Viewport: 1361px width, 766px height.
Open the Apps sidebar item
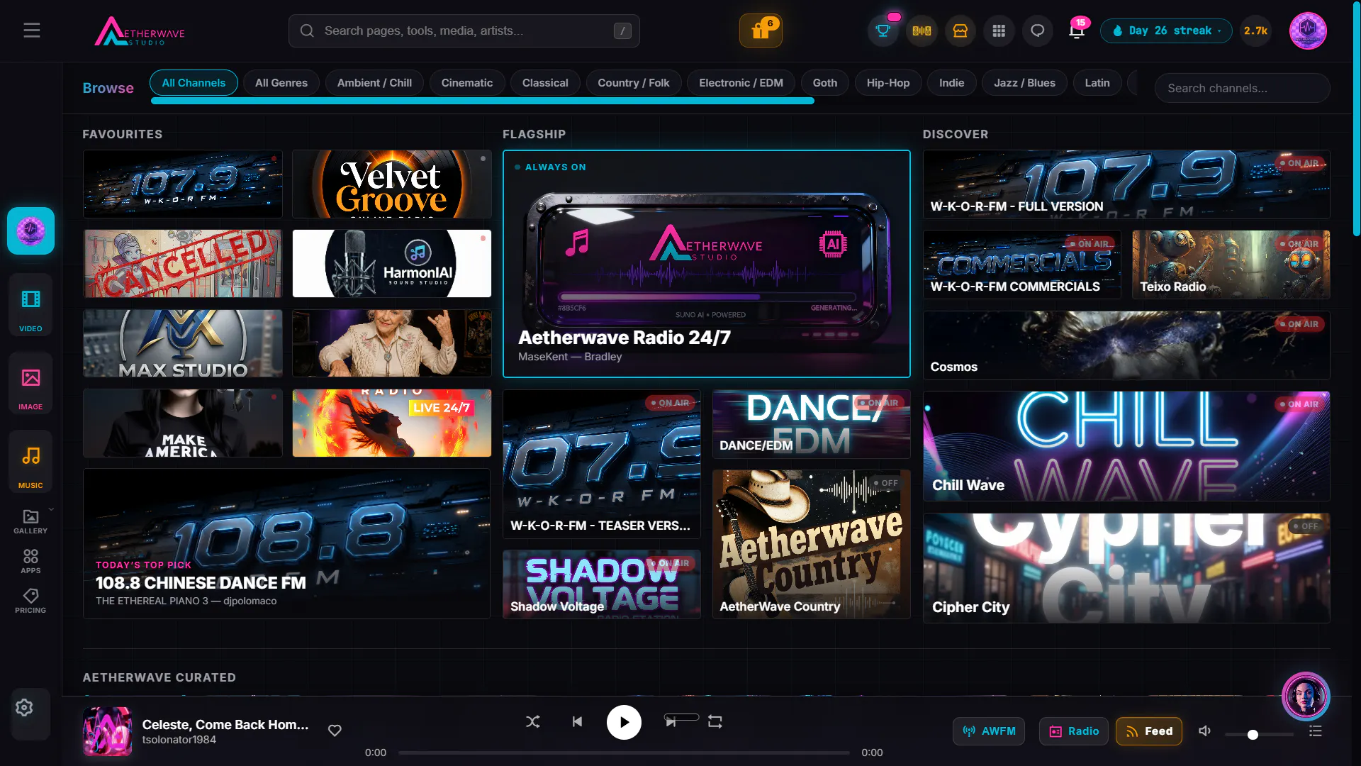(30, 562)
